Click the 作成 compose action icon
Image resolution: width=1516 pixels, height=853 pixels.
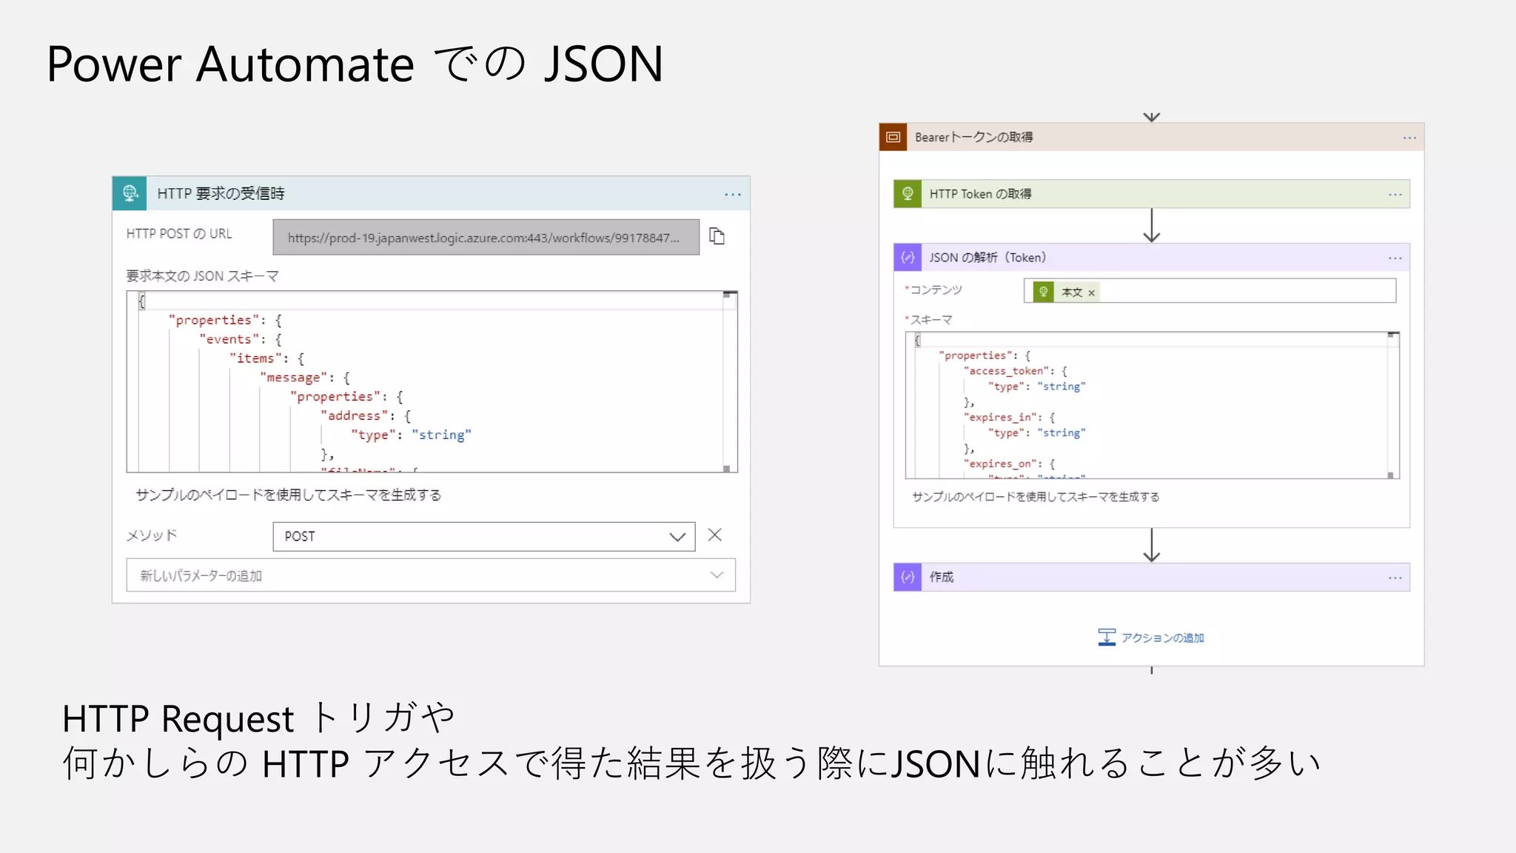click(908, 577)
